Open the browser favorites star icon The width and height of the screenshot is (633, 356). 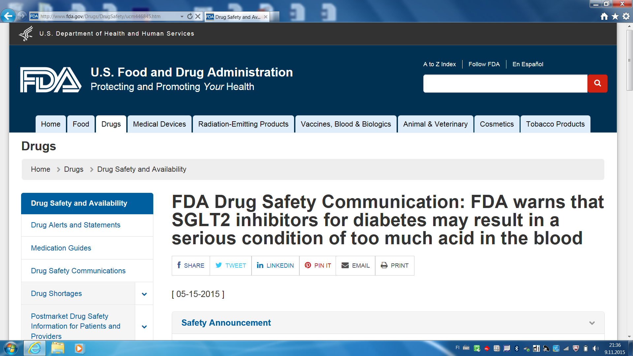tap(615, 16)
